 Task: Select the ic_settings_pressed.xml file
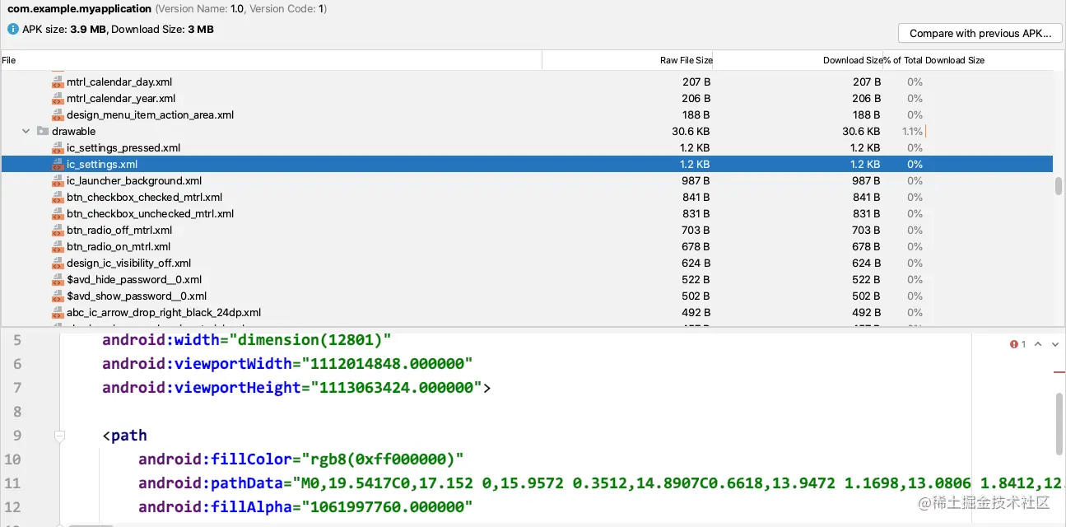click(x=123, y=147)
